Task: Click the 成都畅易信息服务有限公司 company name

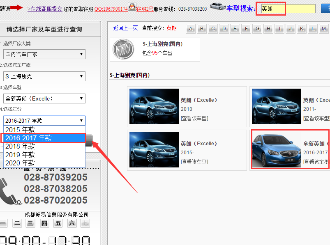Action: 57,215
